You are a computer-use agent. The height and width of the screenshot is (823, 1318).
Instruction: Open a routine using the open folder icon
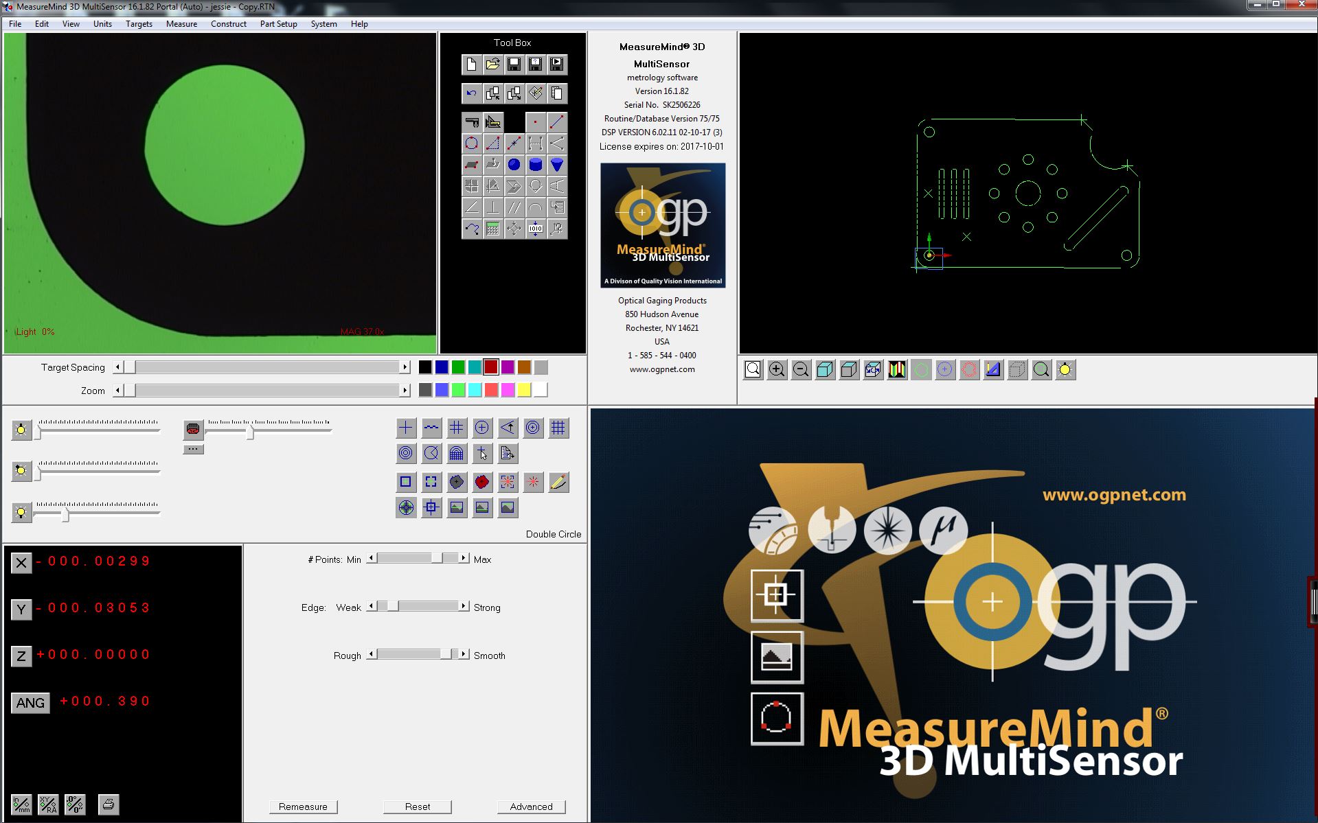493,64
